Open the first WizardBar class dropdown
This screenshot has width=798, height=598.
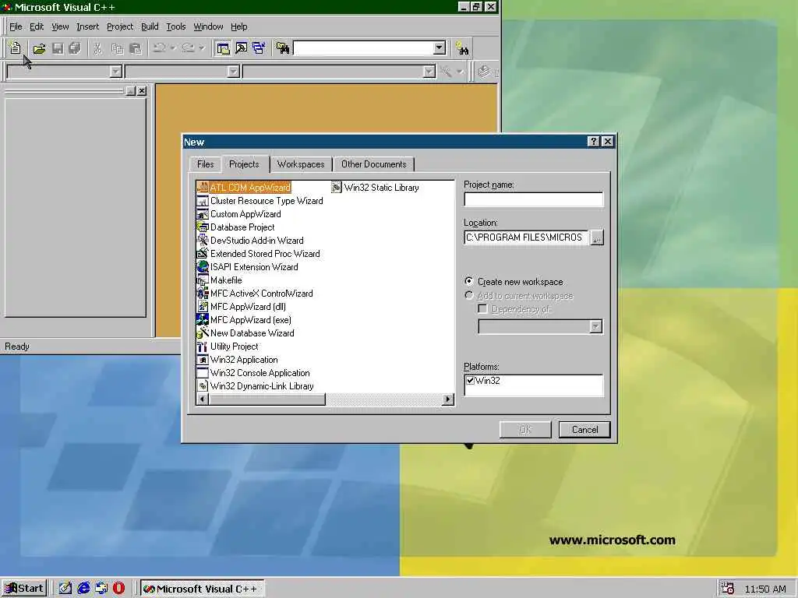(x=115, y=71)
